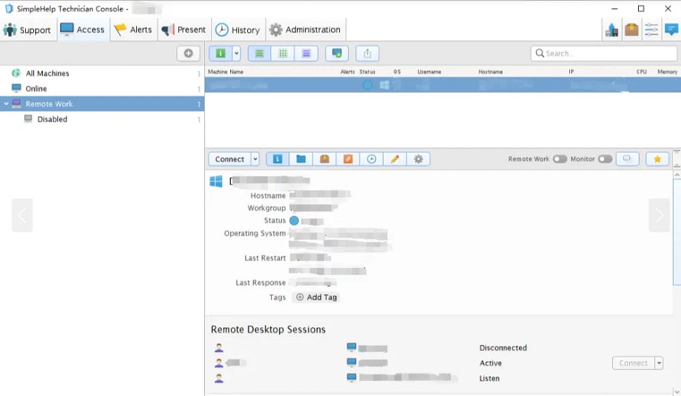Click the pencil edit icon

[395, 159]
